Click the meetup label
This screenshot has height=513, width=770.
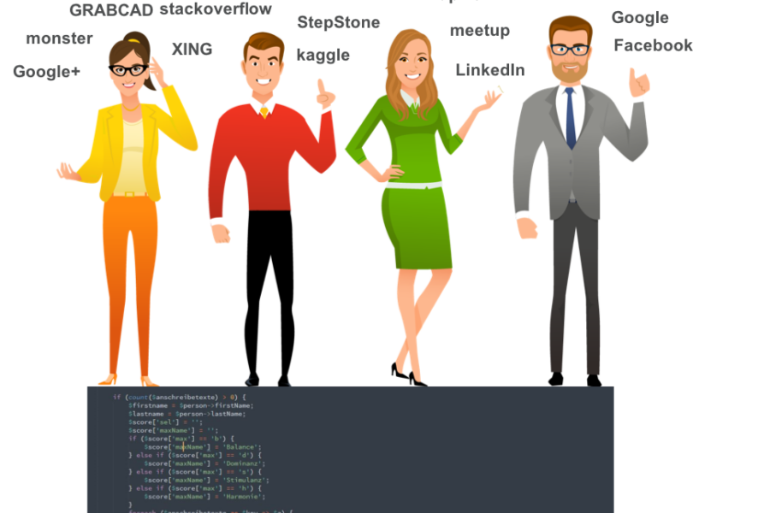(480, 31)
